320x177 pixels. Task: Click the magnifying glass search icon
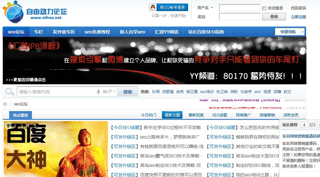(x=10, y=92)
